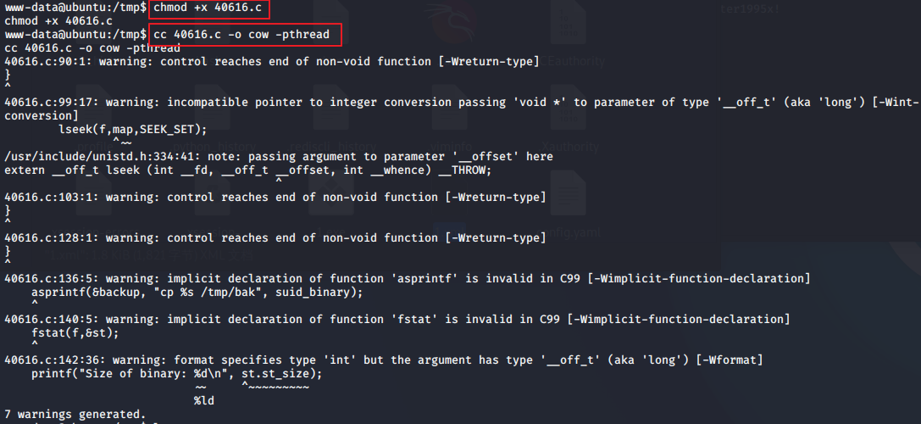The height and width of the screenshot is (424, 921).
Task: Click the 40616.c:99:17 pointer conversion warning
Action: coord(339,102)
